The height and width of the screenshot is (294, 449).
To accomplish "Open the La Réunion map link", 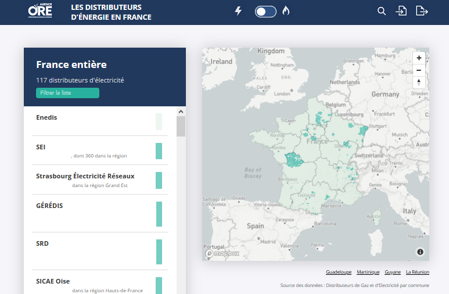I will pos(418,272).
